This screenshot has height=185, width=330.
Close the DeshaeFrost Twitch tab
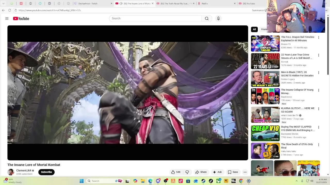pos(111,4)
